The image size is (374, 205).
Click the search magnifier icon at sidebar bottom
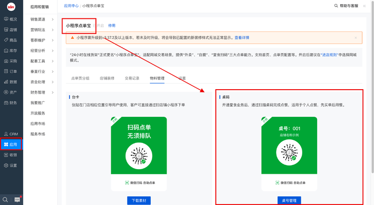coord(5,199)
